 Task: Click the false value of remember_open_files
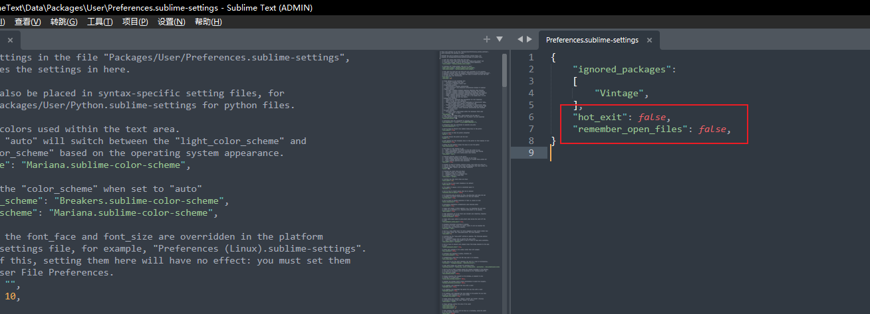(712, 129)
